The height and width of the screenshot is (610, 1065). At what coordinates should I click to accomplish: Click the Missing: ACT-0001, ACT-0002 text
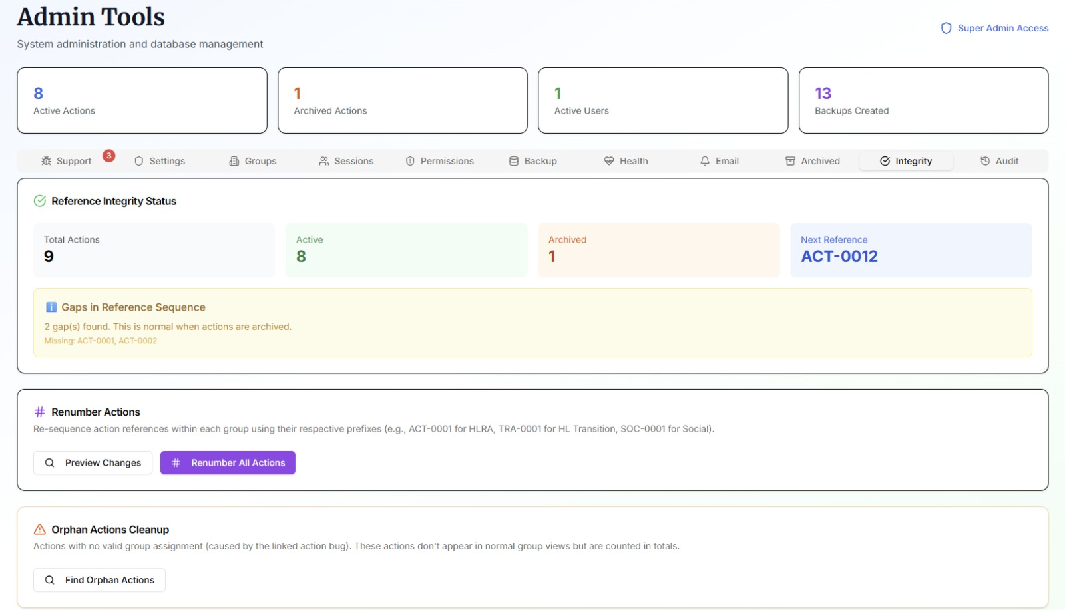101,341
